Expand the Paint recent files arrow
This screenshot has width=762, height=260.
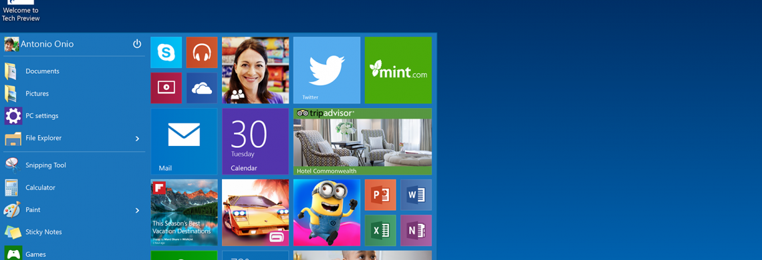pyautogui.click(x=137, y=210)
